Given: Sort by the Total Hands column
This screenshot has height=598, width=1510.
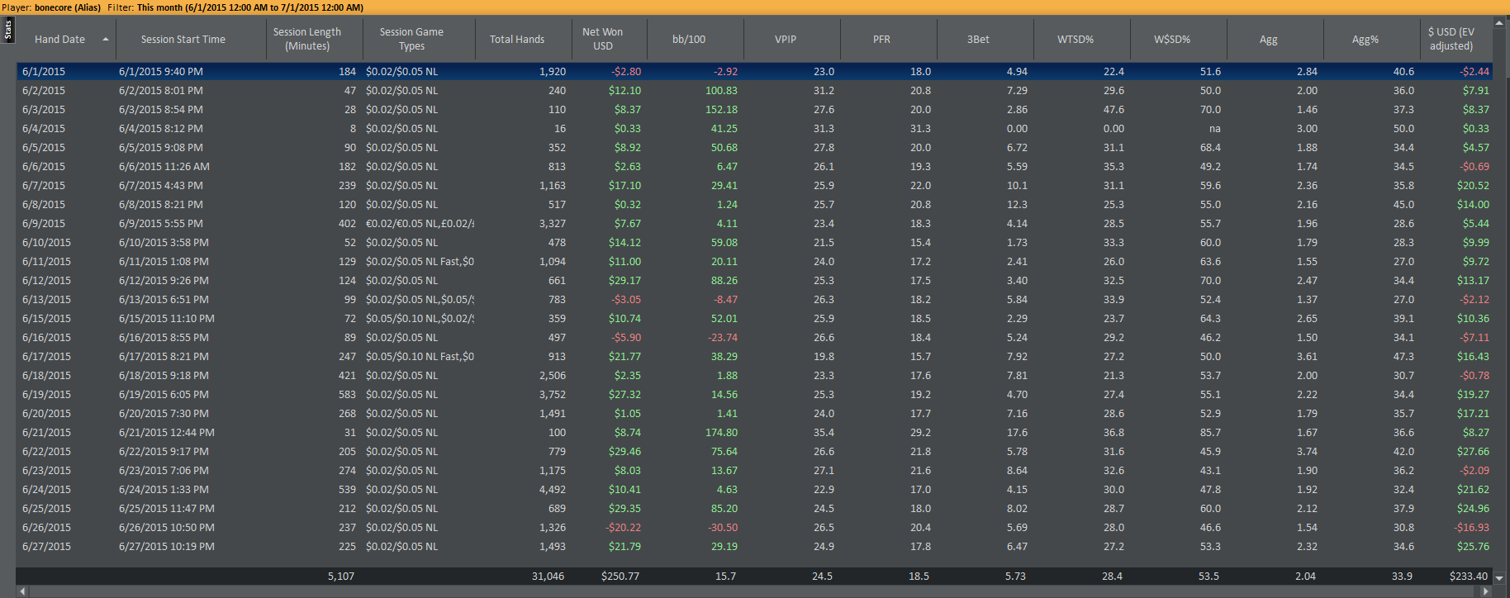Looking at the screenshot, I should click(x=517, y=40).
